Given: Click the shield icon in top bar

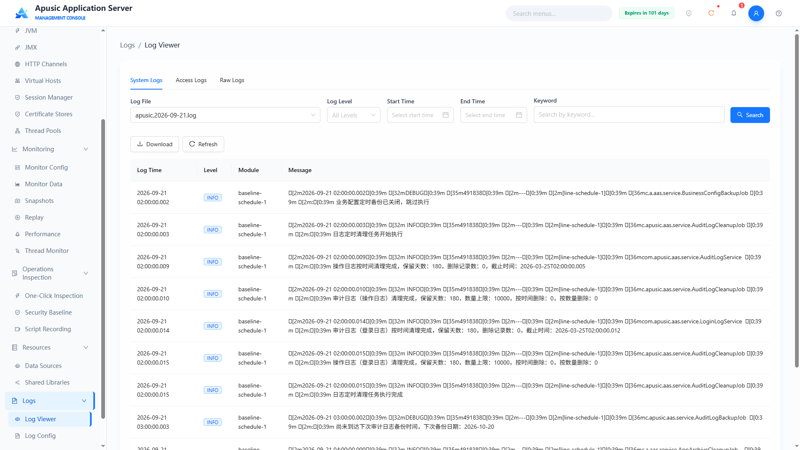Looking at the screenshot, I should [x=689, y=13].
